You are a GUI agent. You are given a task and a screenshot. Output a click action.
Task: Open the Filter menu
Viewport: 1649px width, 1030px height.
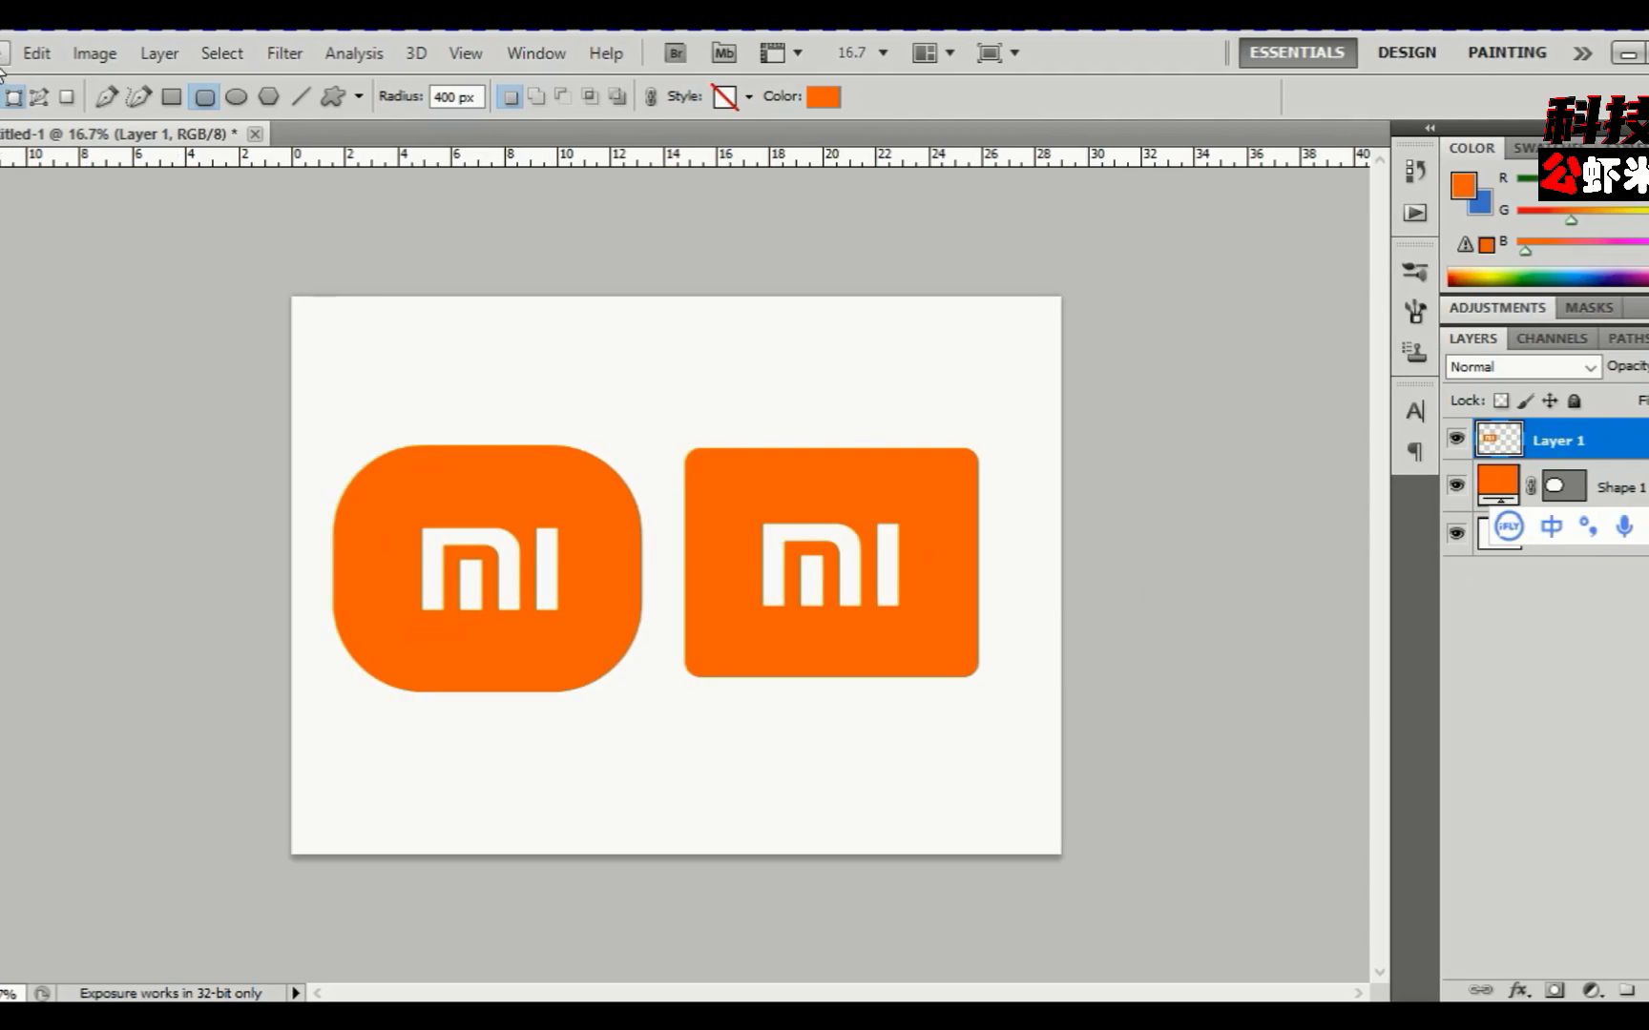pyautogui.click(x=284, y=52)
